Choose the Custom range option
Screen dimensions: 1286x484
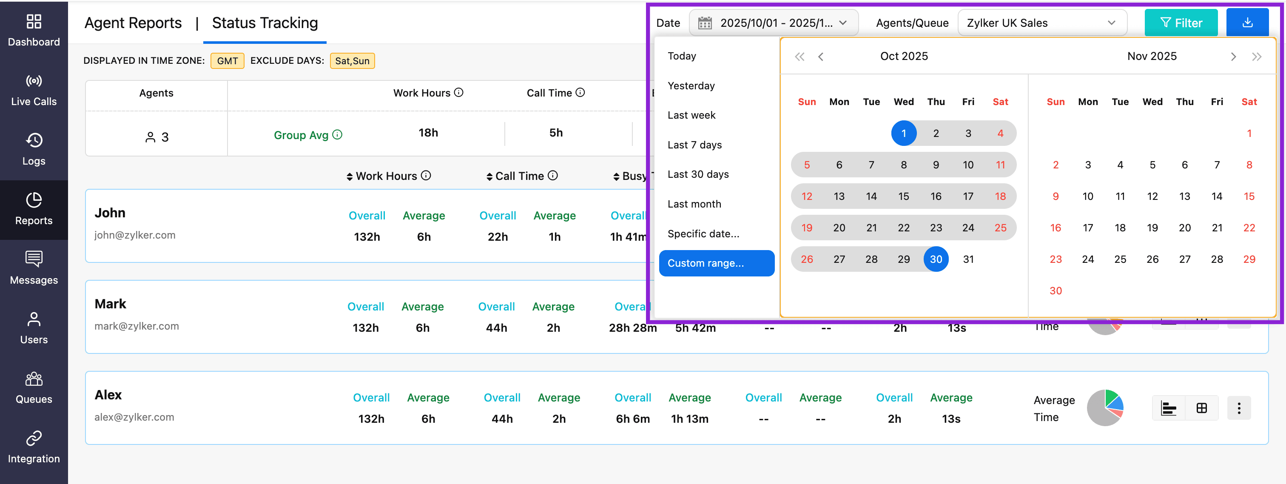coord(716,263)
